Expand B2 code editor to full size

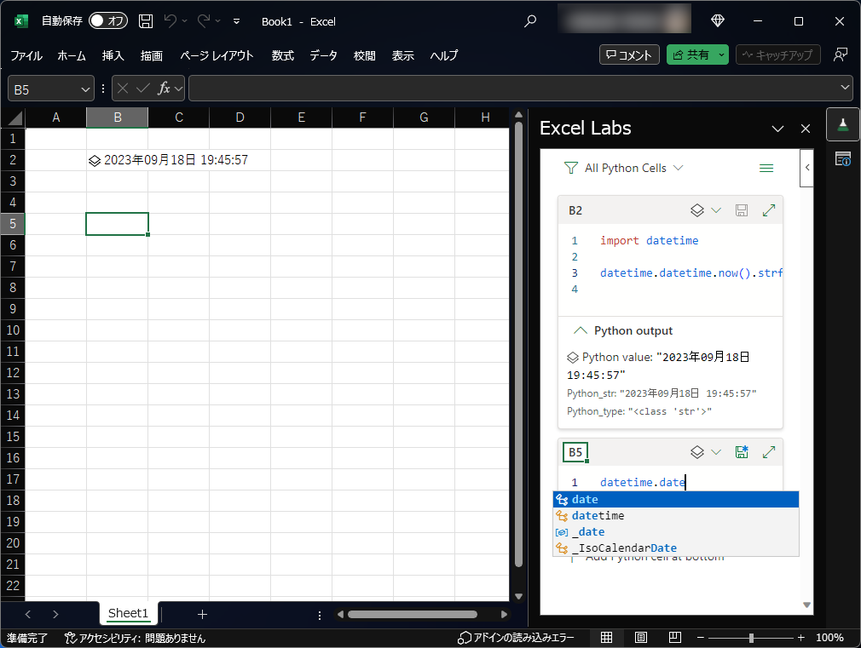pyautogui.click(x=768, y=209)
